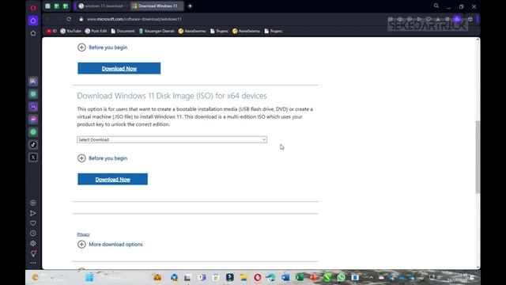Open the Select Download dropdown
Viewport: 506px width, 285px height.
[x=172, y=139]
